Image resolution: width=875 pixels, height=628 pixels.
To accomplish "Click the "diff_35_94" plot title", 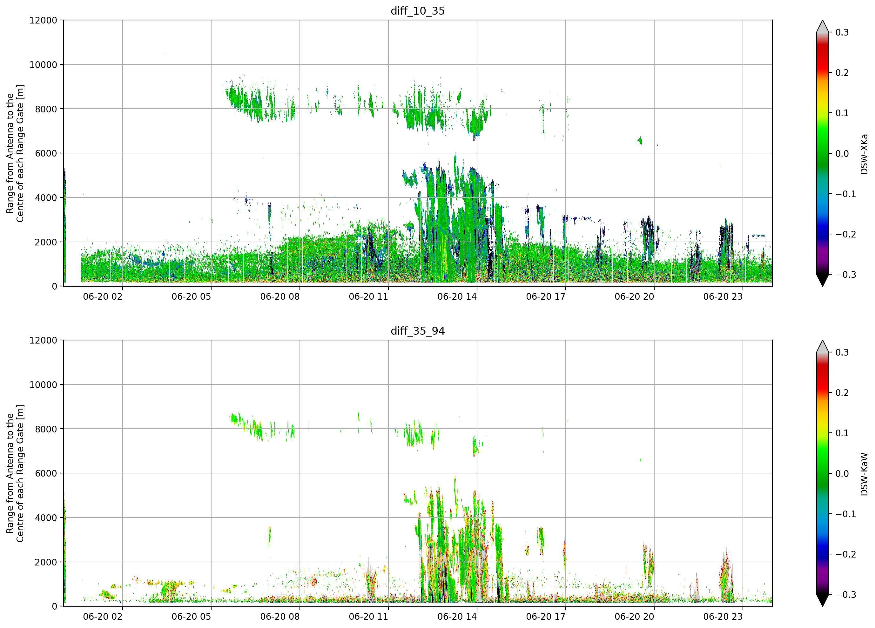I will (418, 331).
